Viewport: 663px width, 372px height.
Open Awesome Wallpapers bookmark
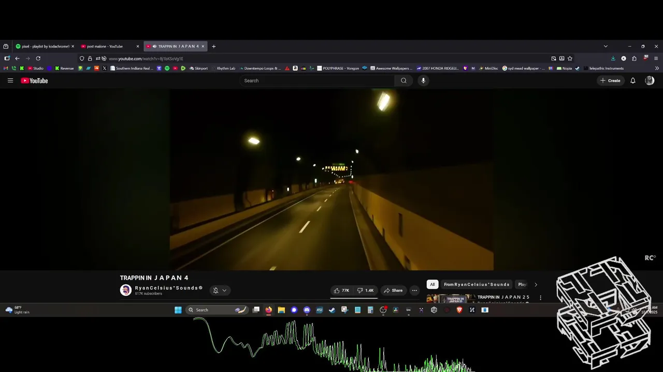(390, 68)
